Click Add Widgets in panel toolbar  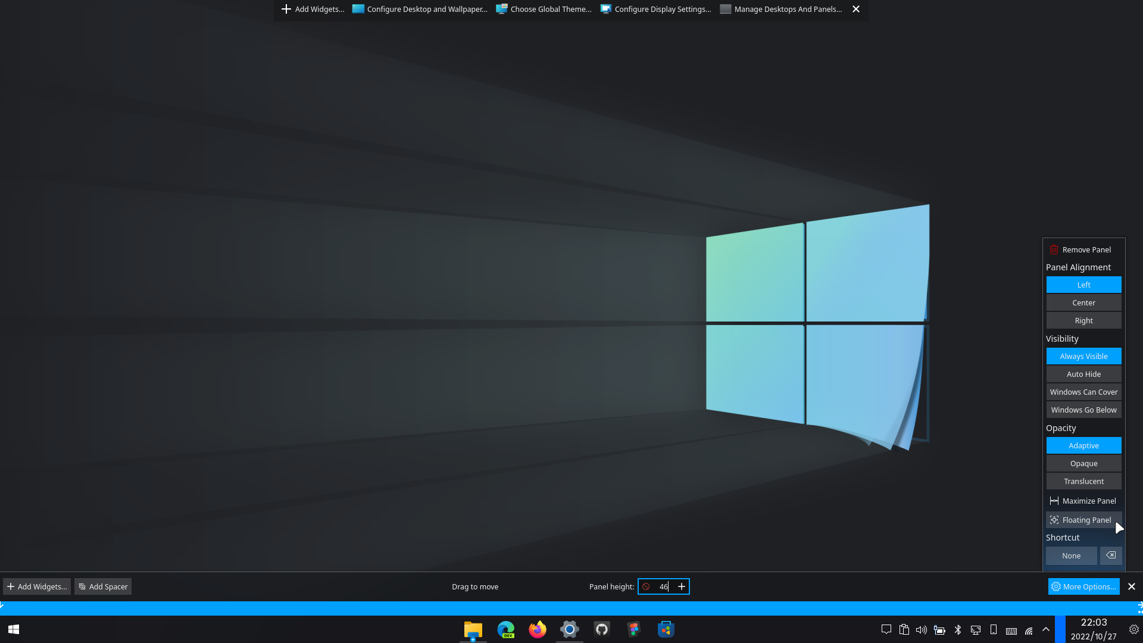37,586
